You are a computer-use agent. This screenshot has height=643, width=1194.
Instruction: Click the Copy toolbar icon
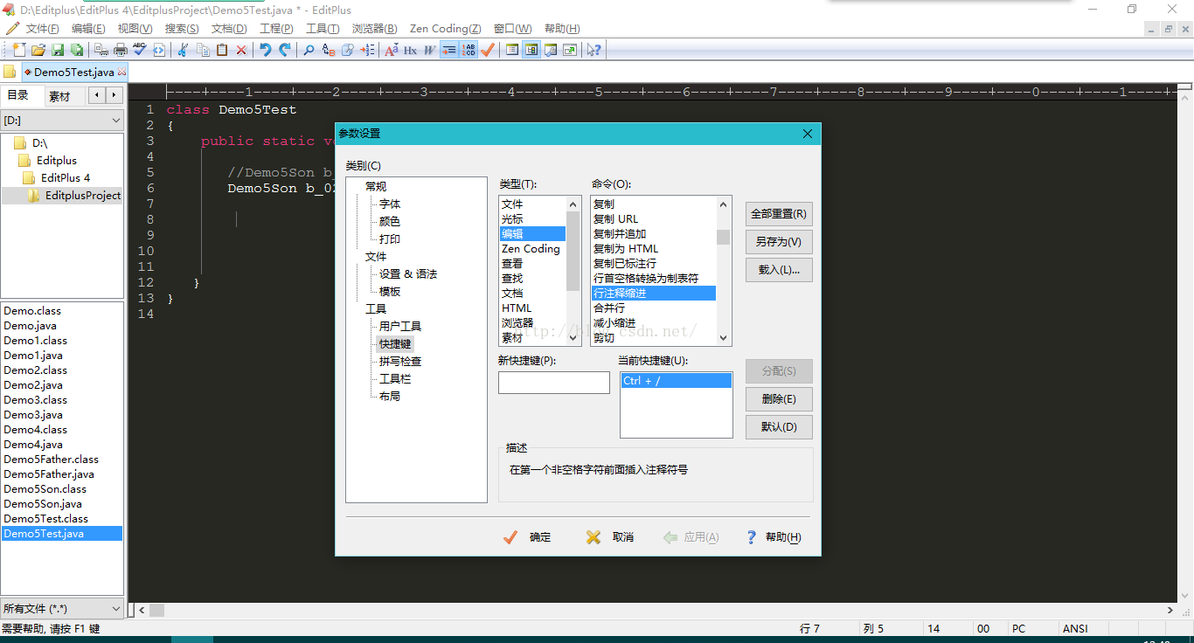pyautogui.click(x=203, y=50)
